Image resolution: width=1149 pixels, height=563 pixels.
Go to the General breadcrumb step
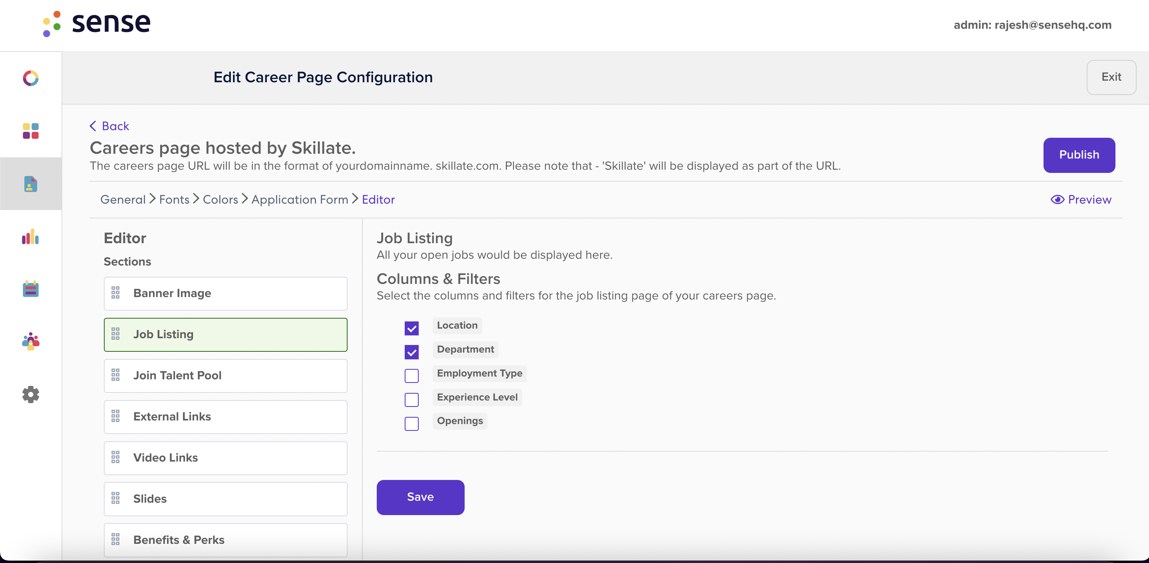pos(123,199)
